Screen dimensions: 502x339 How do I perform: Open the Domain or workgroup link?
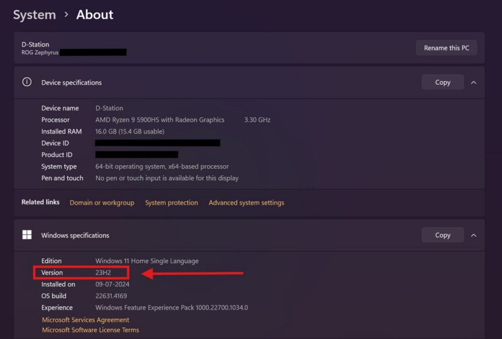point(102,203)
